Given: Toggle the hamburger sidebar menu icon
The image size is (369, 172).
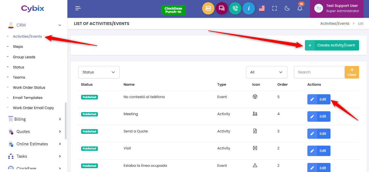Looking at the screenshot, I should 78,8.
